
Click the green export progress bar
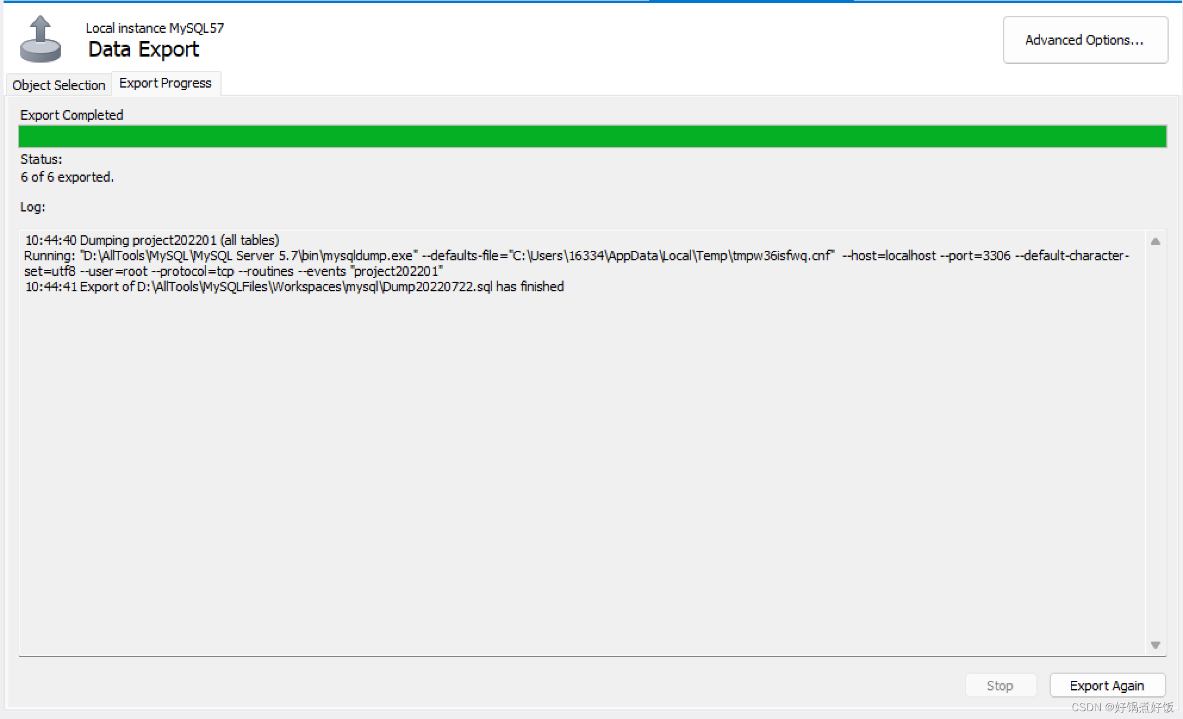click(592, 136)
